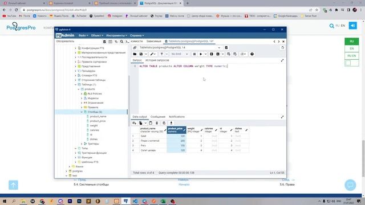365x205 pixels.
Task: Execute query with the play icon
Action: coord(201,54)
